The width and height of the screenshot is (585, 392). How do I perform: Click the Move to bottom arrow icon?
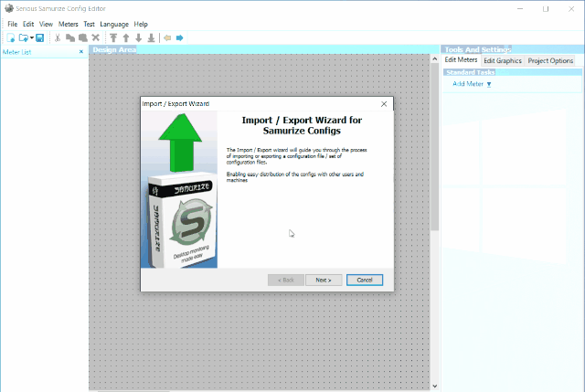[151, 37]
